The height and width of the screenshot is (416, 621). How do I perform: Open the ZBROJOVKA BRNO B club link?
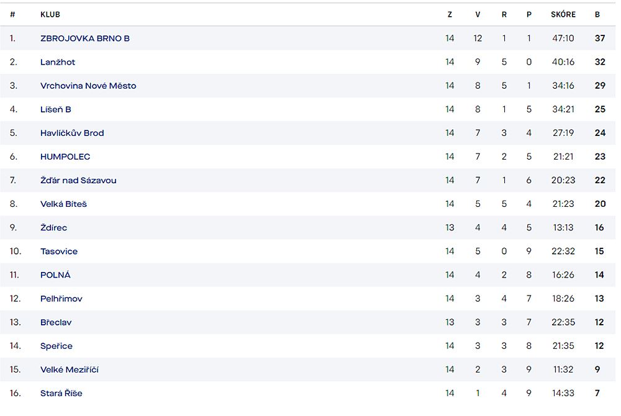click(x=84, y=38)
